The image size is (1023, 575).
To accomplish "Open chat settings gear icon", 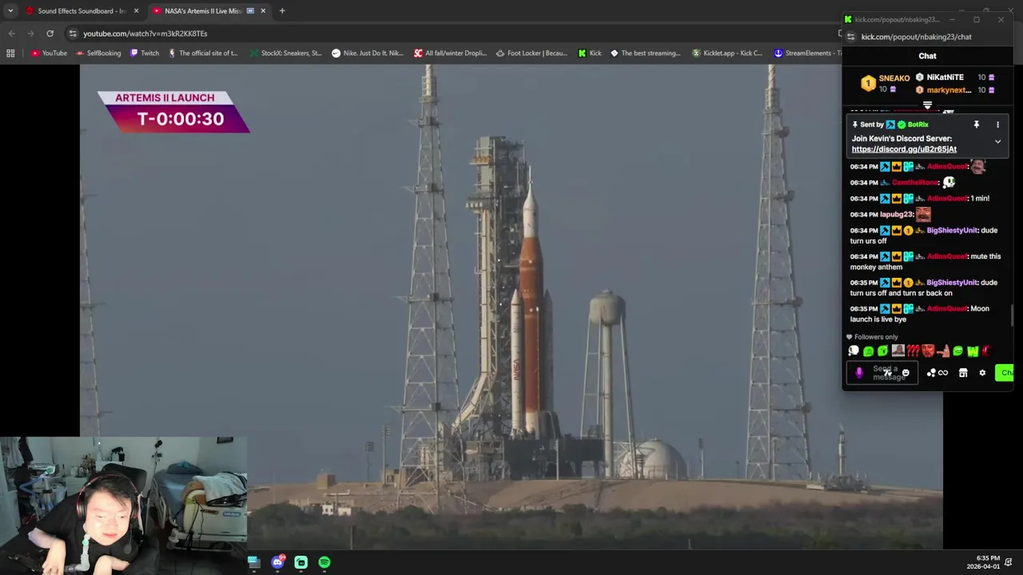I will tap(982, 373).
